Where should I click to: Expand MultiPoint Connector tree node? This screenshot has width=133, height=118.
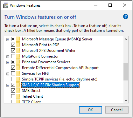coord(8,57)
